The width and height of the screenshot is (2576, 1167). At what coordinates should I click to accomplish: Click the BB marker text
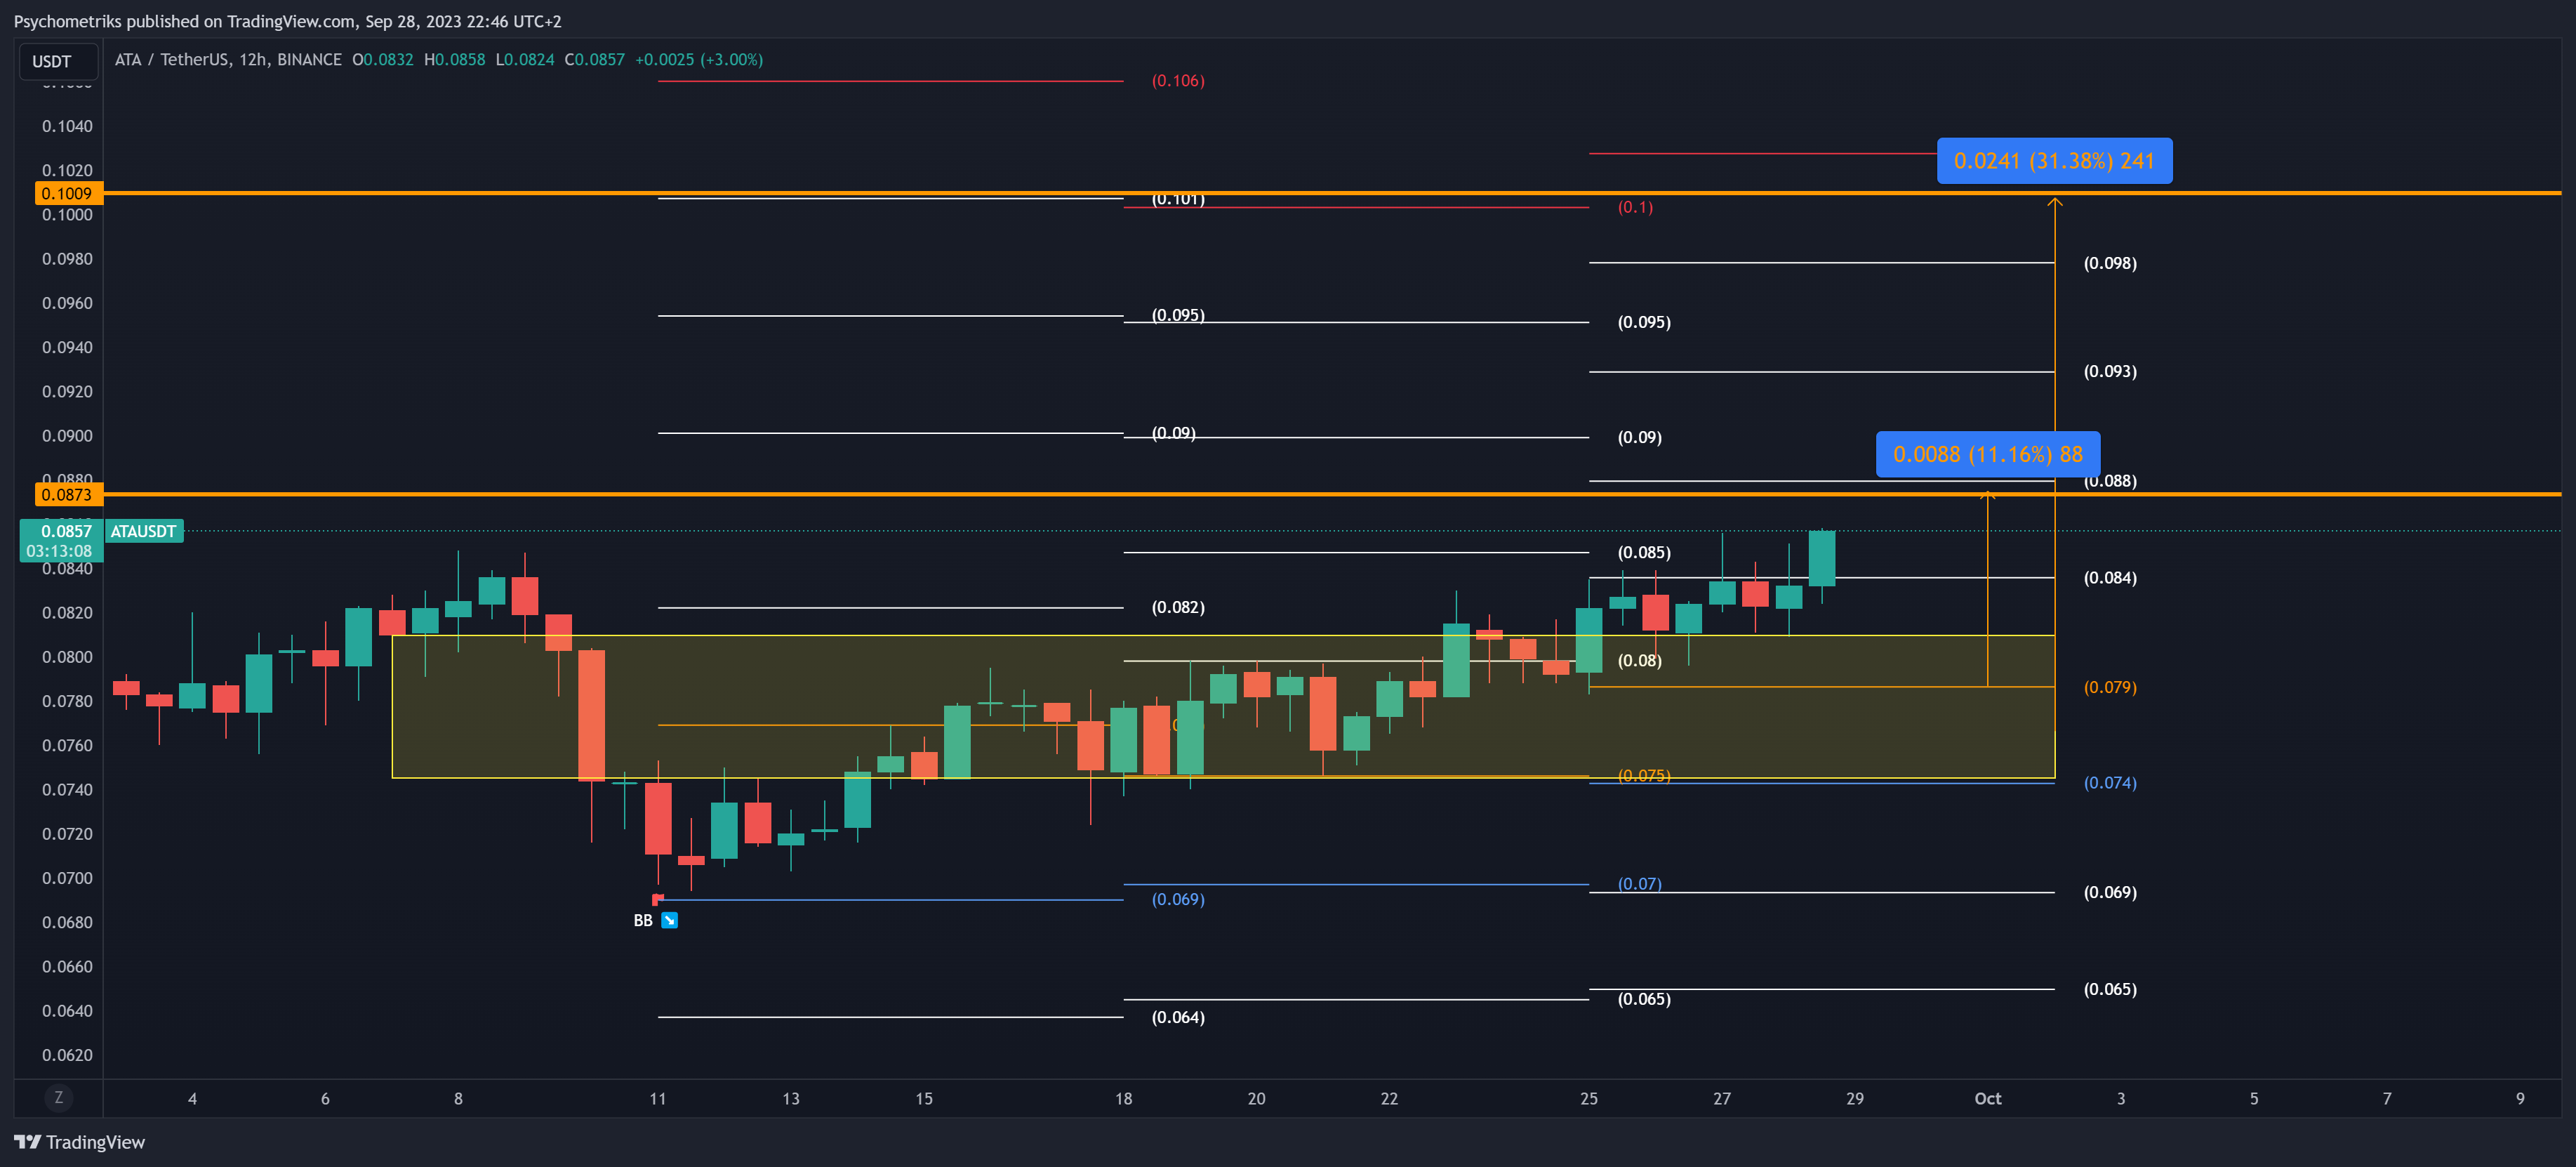click(643, 920)
